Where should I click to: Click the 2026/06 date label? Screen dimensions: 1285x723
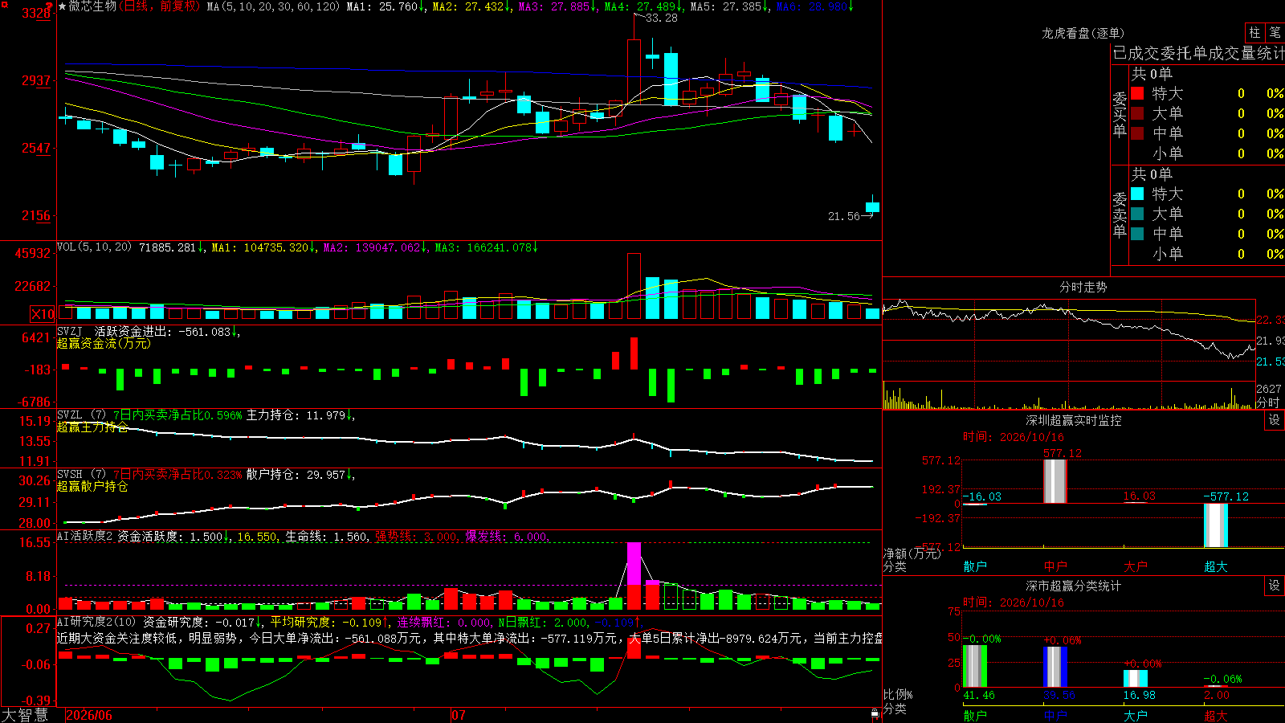(x=89, y=715)
